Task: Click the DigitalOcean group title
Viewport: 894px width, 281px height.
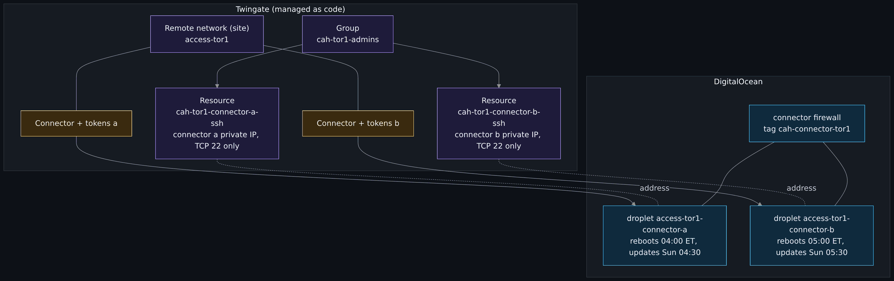Action: tap(738, 82)
